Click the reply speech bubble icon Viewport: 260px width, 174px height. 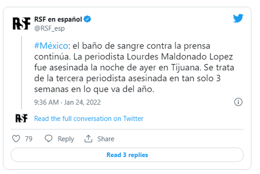pos(49,139)
